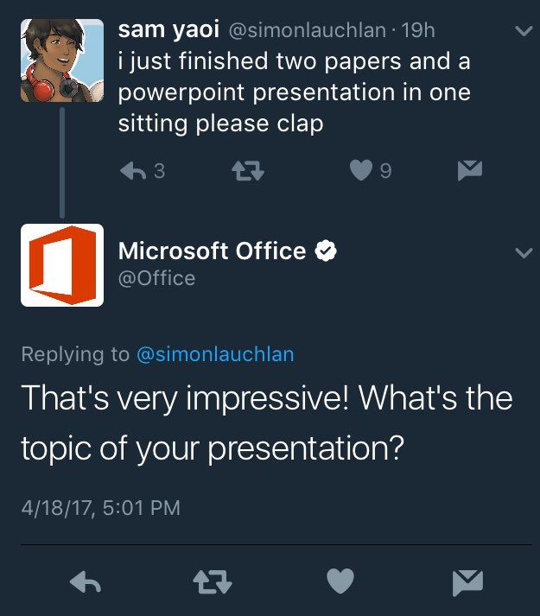Share Microsoft Office tweet via message icon
Viewport: 540px width, 616px height.
[467, 581]
